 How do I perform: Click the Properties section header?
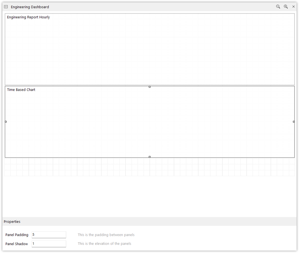pyautogui.click(x=149, y=222)
